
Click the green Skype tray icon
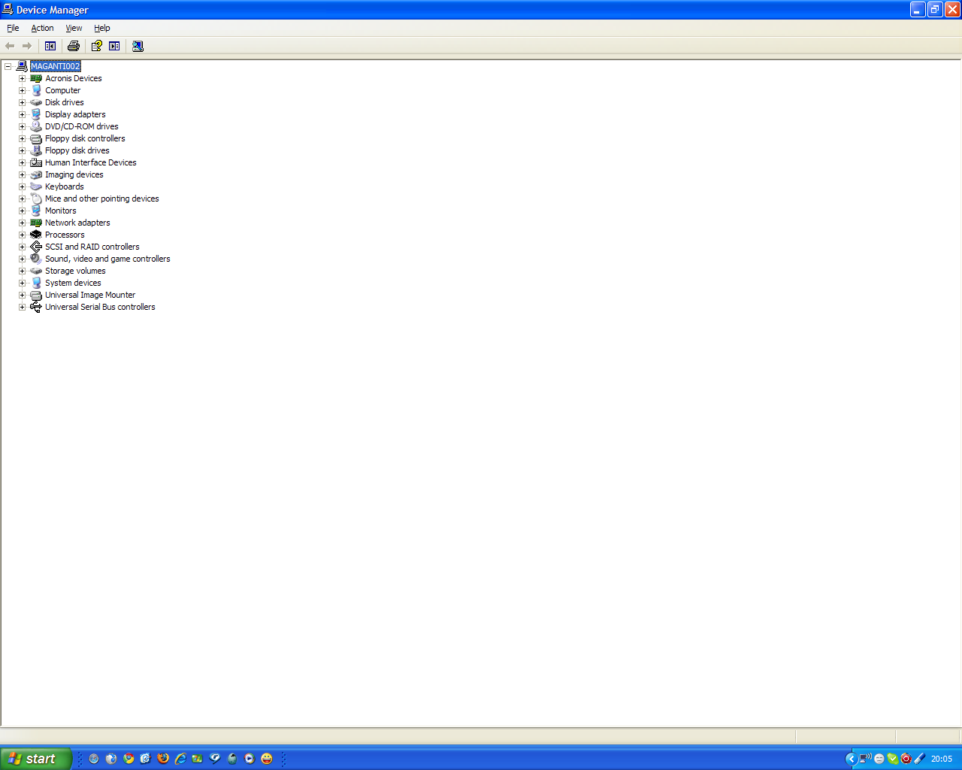[x=892, y=759]
